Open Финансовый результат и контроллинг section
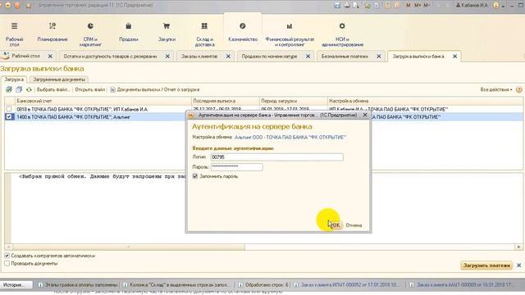The height and width of the screenshot is (295, 525). coord(290,34)
